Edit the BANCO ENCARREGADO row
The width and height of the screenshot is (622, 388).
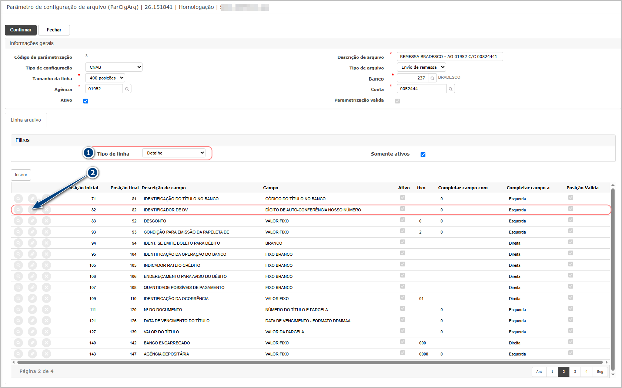point(33,343)
